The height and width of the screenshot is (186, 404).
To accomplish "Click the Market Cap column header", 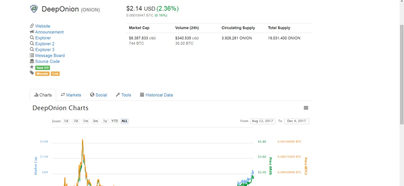I will (139, 28).
